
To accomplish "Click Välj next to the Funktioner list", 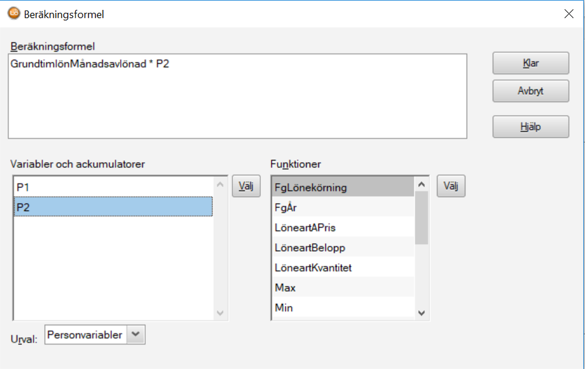I will 451,186.
